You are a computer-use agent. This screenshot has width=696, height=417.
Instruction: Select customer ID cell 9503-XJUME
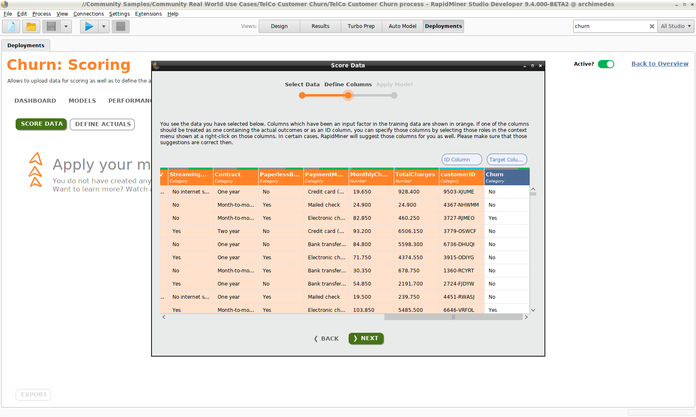pos(462,192)
